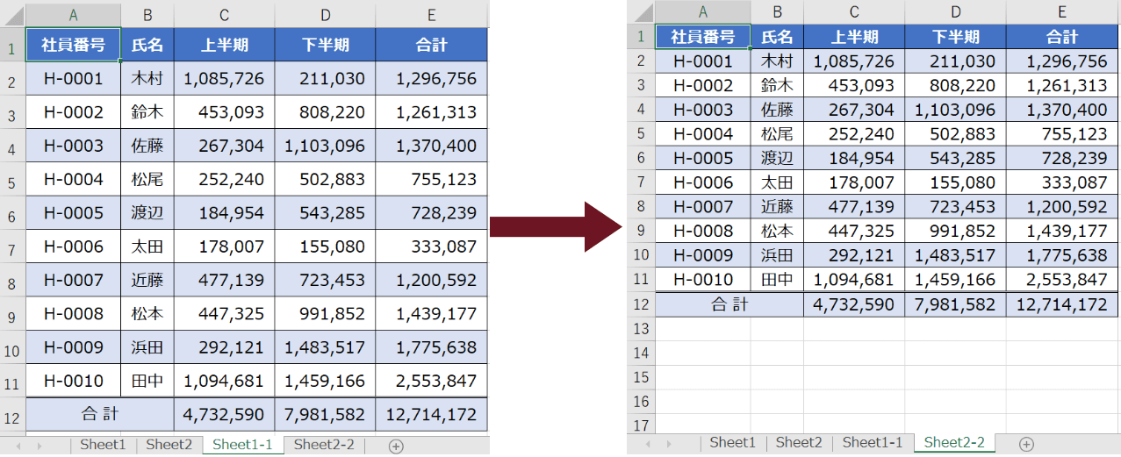Click the row 17 header
Viewport: 1121px width, 457px height.
[x=641, y=425]
